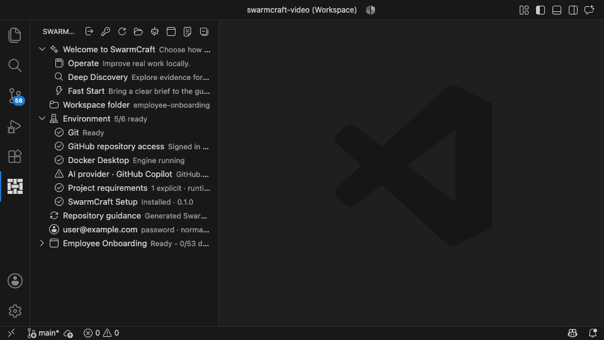Open the Search view in activity bar
604x340 pixels.
(14, 65)
